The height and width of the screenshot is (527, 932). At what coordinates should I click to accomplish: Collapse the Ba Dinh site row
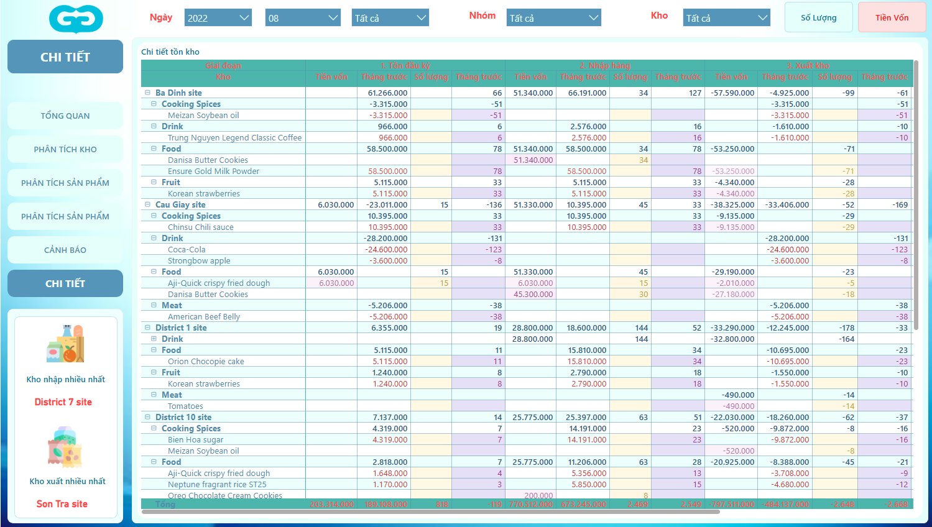tap(148, 93)
